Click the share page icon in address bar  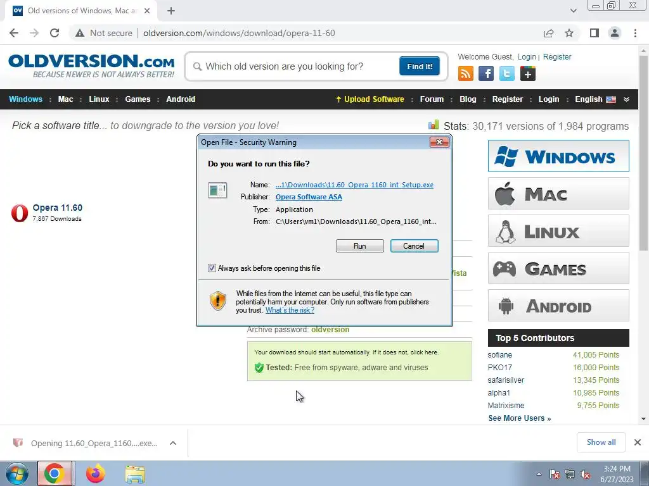(x=549, y=33)
